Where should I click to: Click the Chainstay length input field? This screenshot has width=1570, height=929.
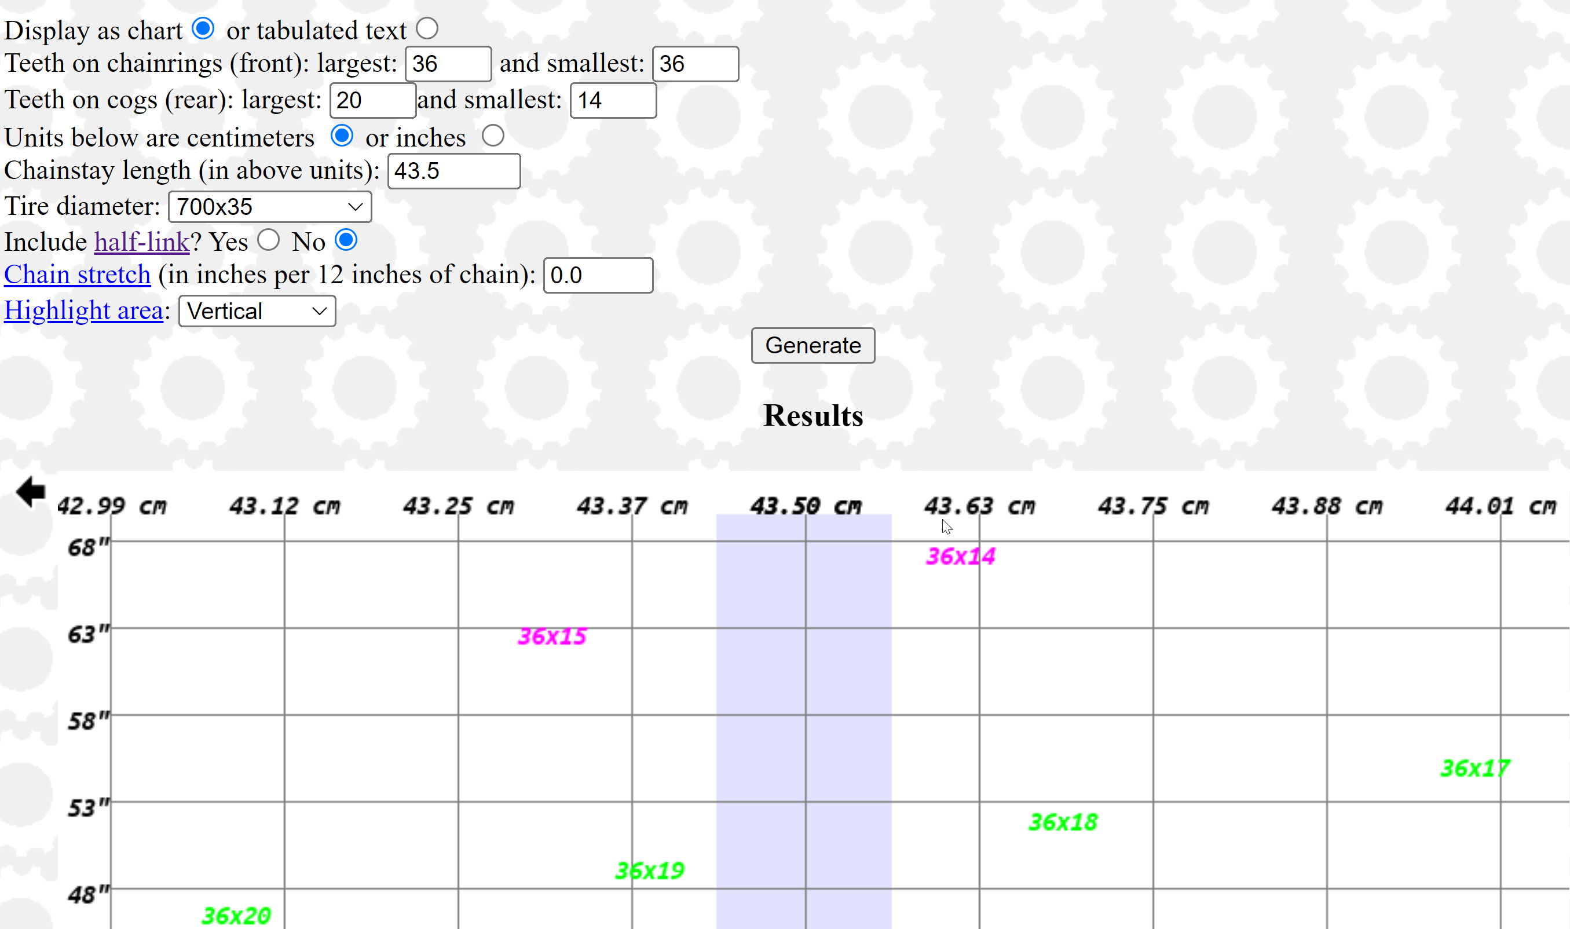pos(453,171)
